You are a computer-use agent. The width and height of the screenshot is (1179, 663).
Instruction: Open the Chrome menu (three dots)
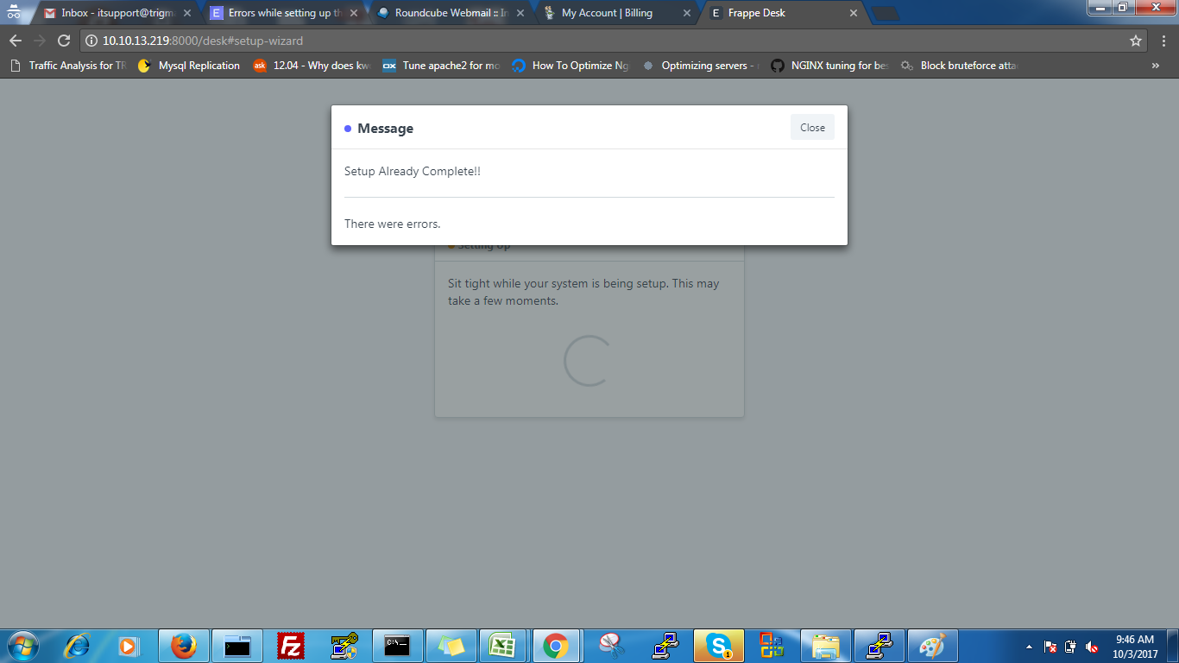[x=1164, y=41]
